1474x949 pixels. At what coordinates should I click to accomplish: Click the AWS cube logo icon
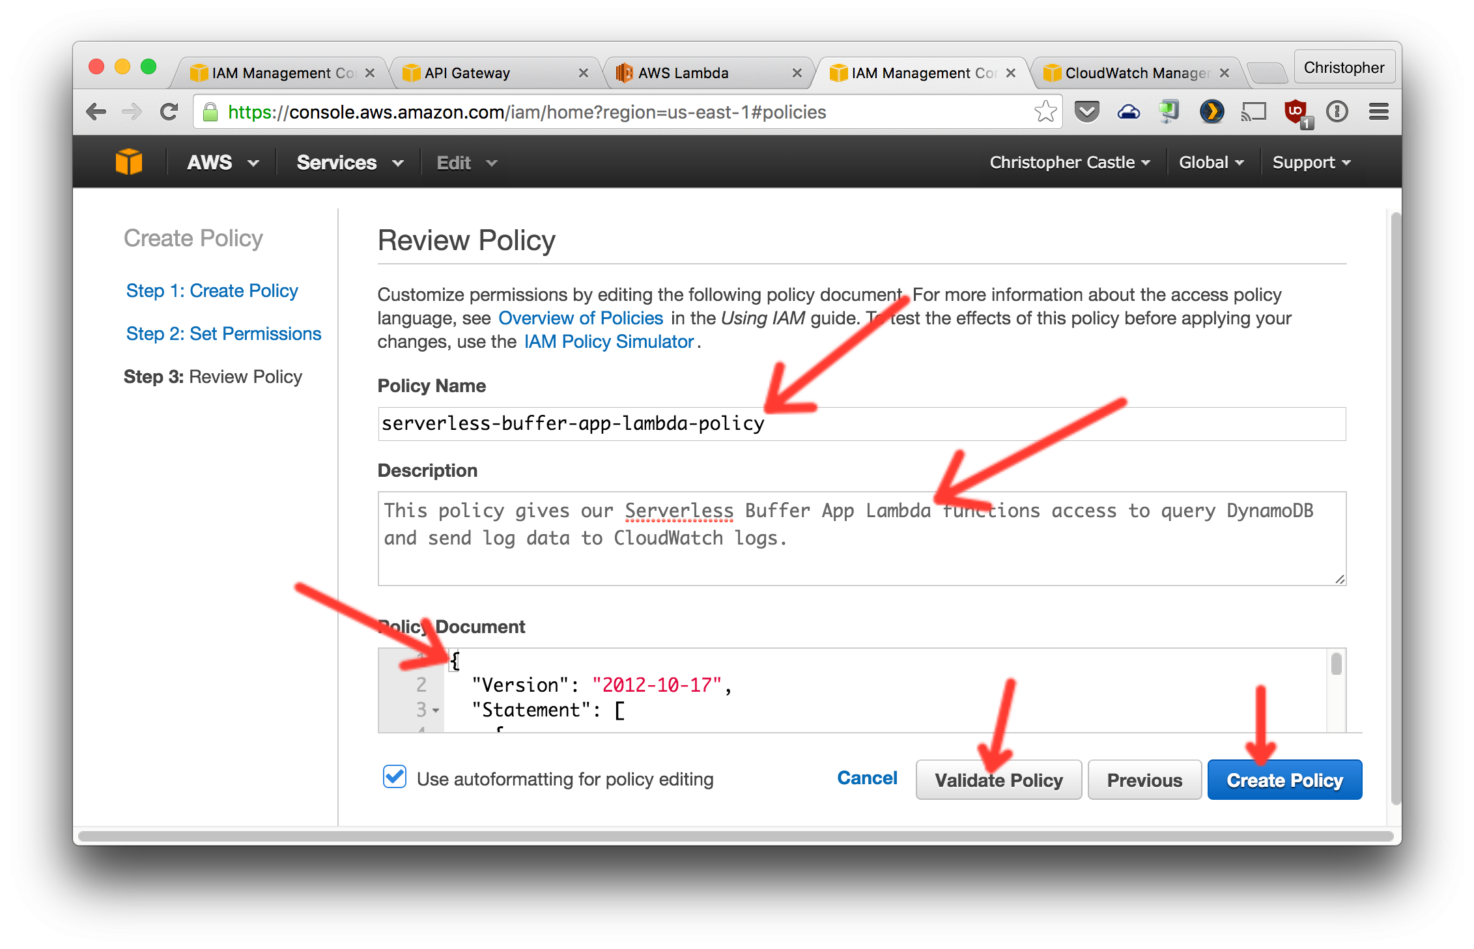129,162
